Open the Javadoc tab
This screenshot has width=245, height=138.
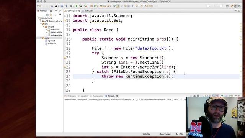pyautogui.click(x=83, y=96)
